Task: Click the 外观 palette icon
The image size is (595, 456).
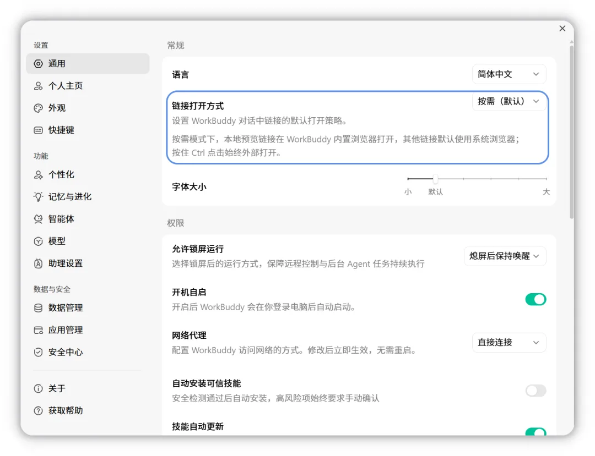Action: [x=39, y=108]
